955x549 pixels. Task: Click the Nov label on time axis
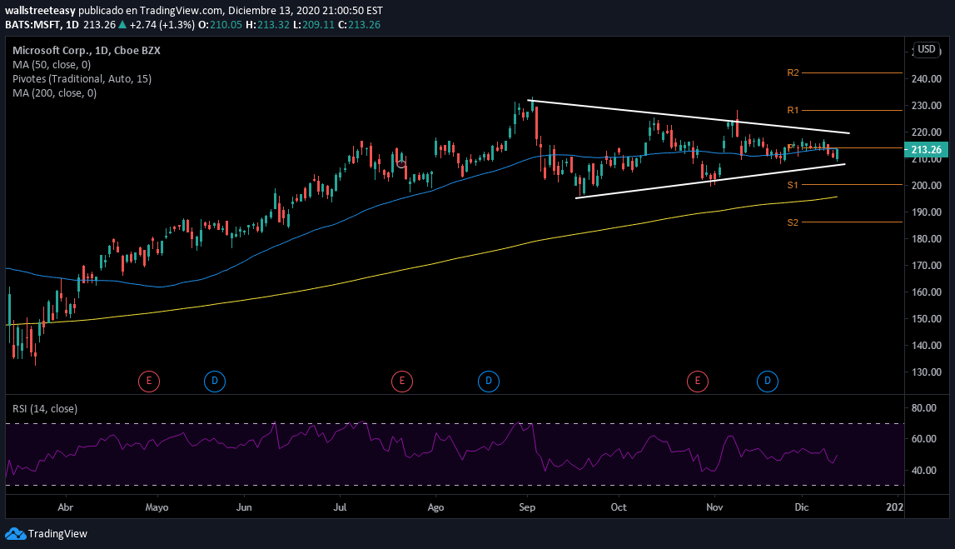tap(714, 507)
